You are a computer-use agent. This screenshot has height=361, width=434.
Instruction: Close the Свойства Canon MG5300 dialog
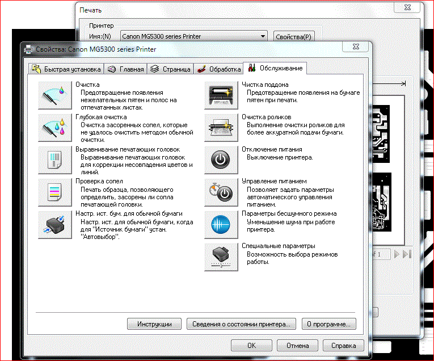(356, 47)
